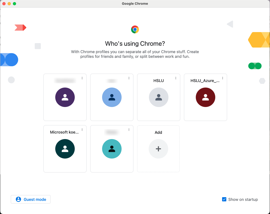
Task: Select the dark red HSLU_Azure profile avatar
Action: click(206, 97)
